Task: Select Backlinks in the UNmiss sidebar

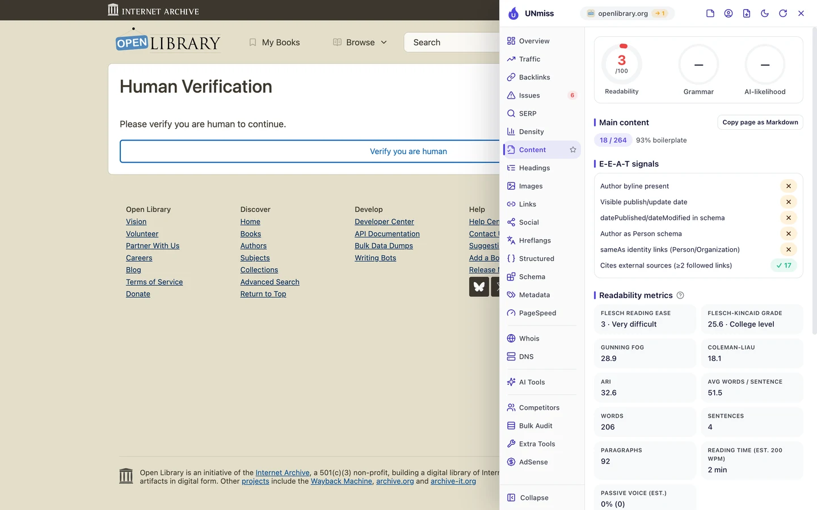Action: [542, 77]
